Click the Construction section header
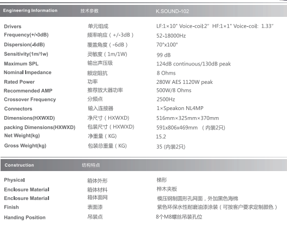The image size is (287, 225). tap(20, 165)
